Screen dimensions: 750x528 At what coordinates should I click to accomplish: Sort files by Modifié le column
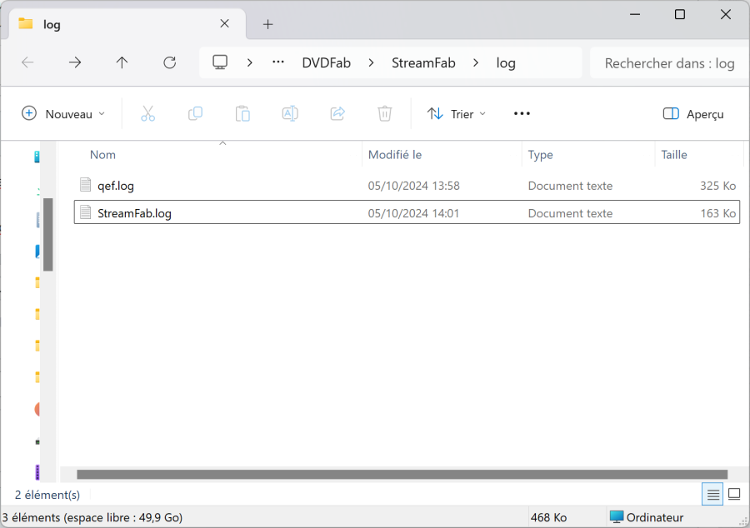395,155
